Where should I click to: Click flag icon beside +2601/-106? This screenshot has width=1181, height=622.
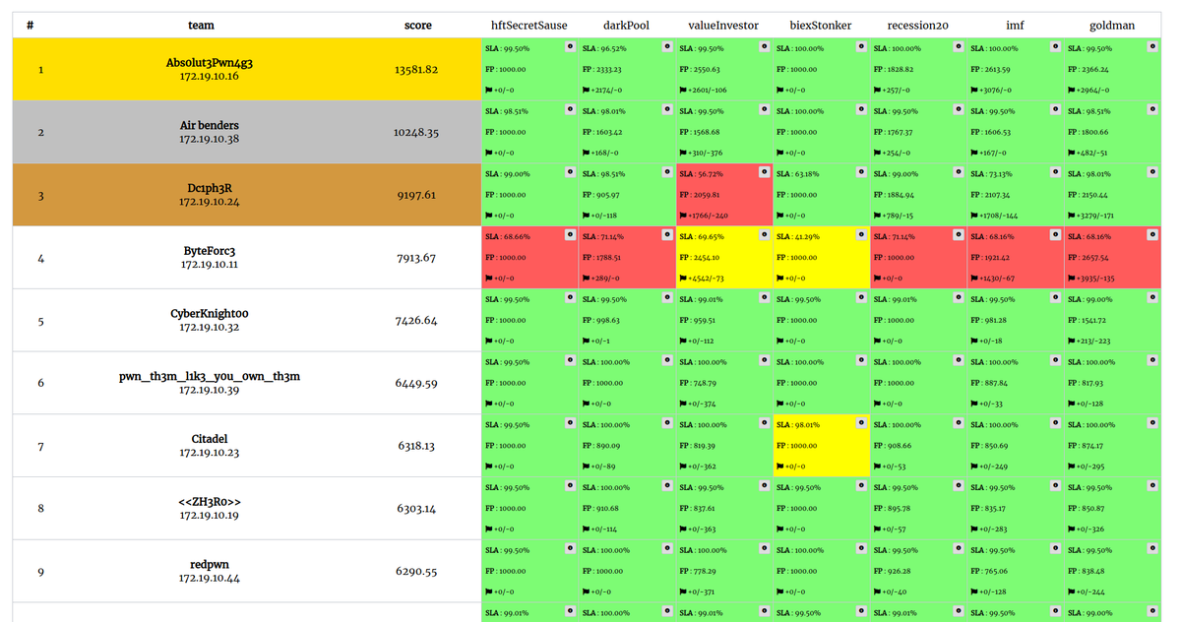tap(682, 91)
